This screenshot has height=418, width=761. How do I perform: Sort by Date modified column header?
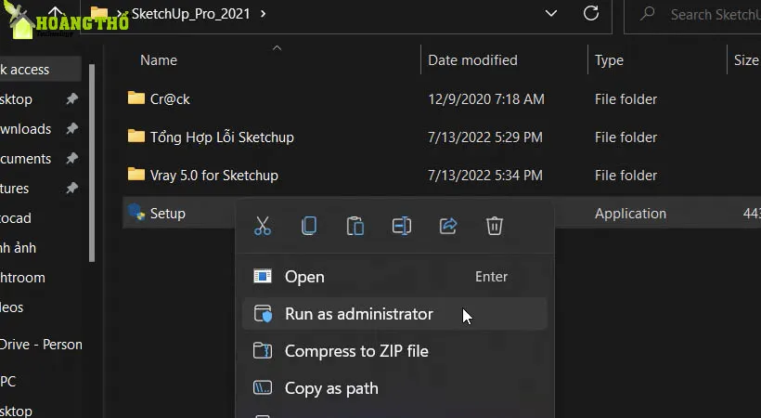point(472,60)
